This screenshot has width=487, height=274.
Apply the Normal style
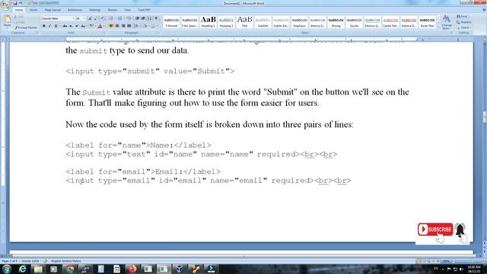[171, 22]
